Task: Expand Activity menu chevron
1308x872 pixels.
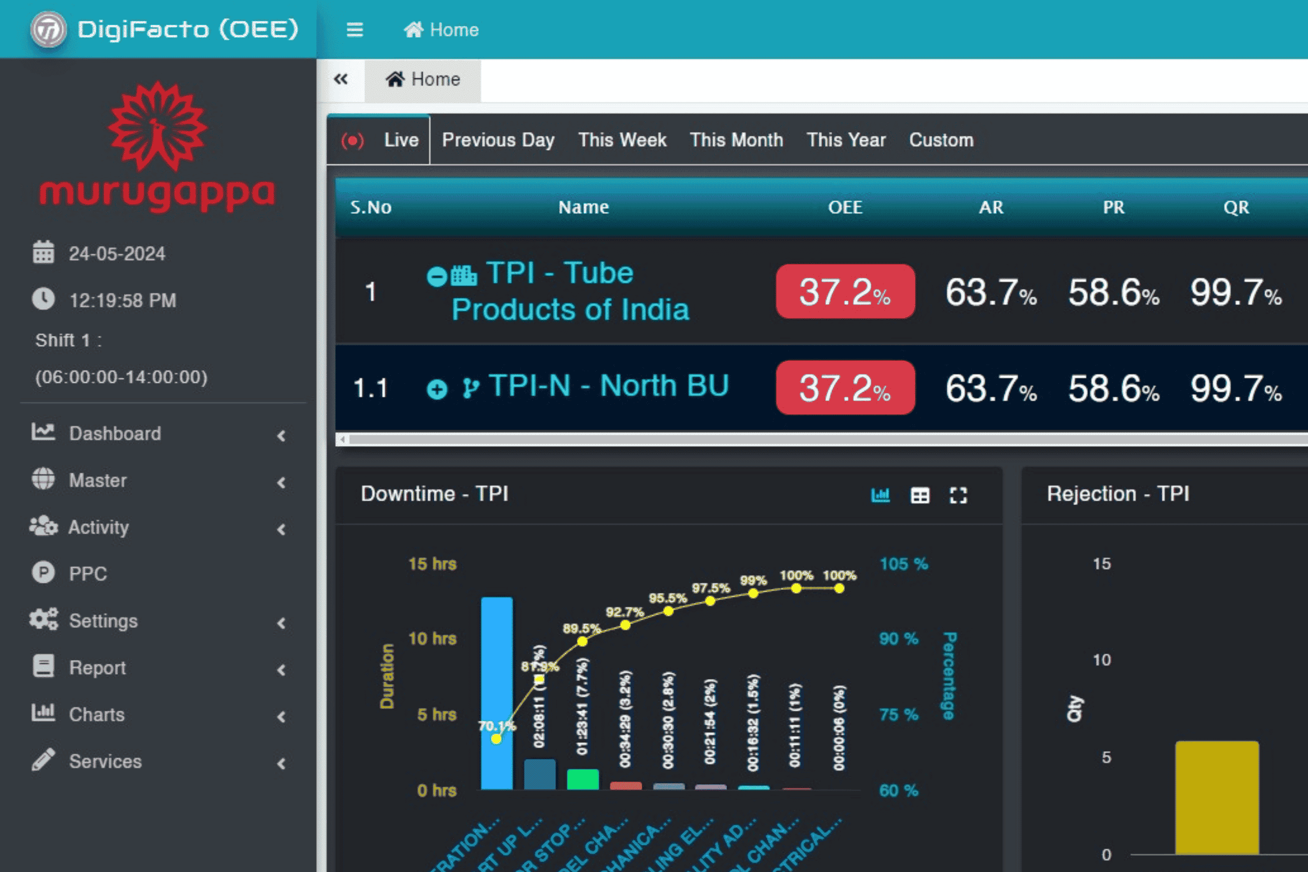Action: coord(282,529)
